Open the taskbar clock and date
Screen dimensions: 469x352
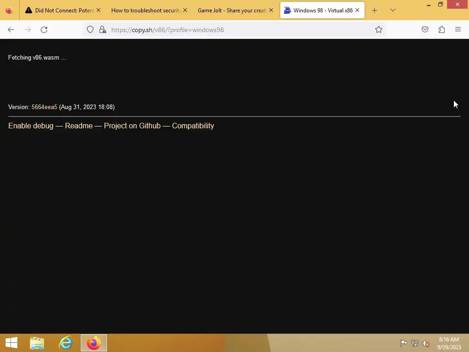coord(449,343)
